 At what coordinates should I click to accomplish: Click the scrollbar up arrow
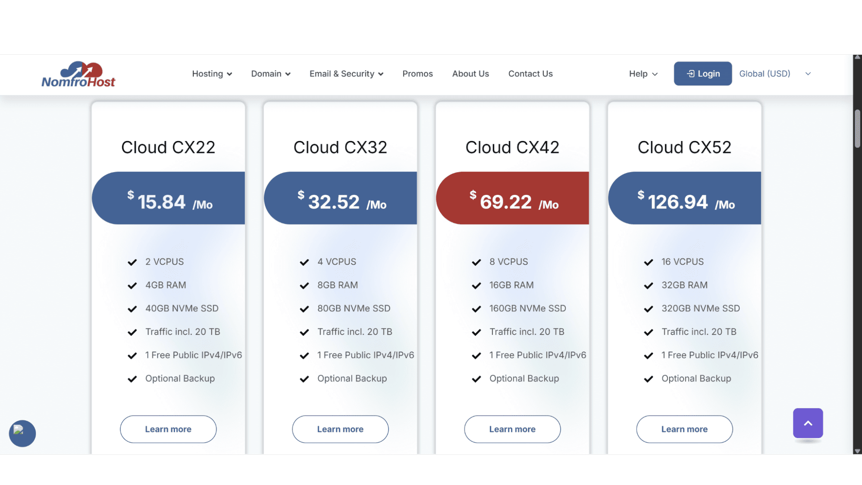pos(857,57)
